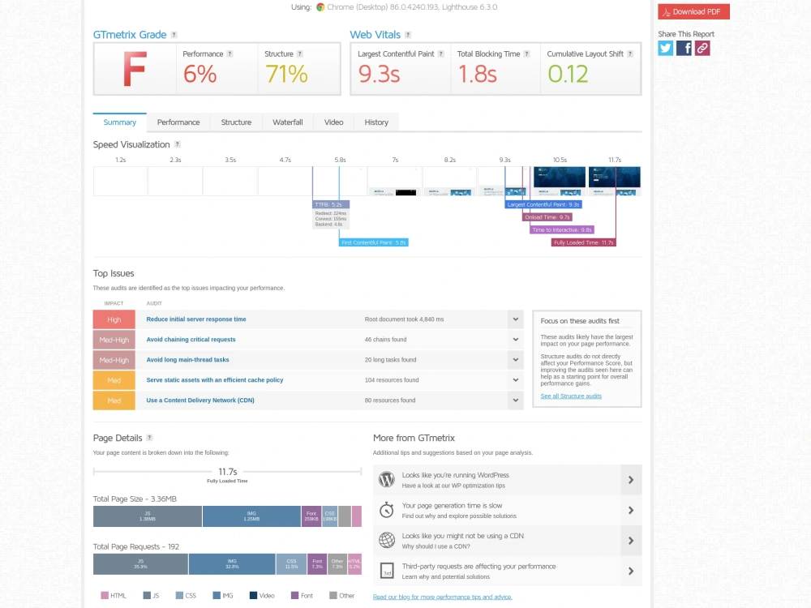Open the Waterfall tab
Image resolution: width=811 pixels, height=608 pixels.
click(288, 122)
